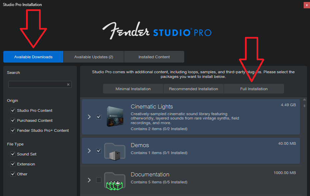
Task: Open the Available Updates (2) tab
Action: [94, 57]
